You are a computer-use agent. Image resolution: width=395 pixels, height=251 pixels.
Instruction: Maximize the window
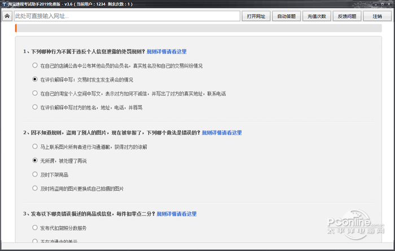point(382,4)
